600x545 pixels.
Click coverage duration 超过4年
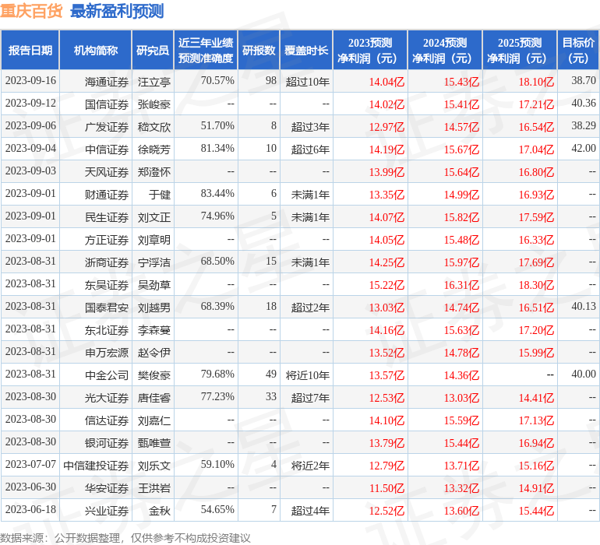coord(310,511)
